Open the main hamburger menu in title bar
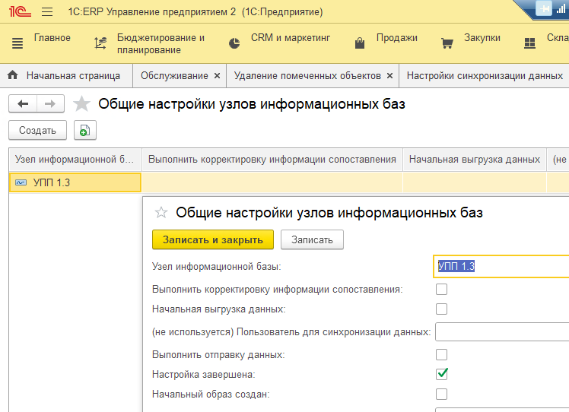 click(47, 12)
